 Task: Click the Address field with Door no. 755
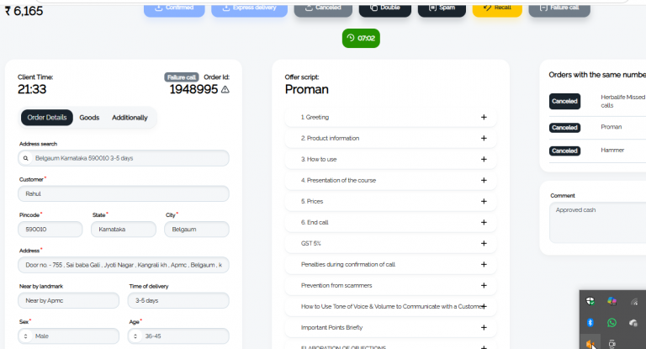click(124, 265)
